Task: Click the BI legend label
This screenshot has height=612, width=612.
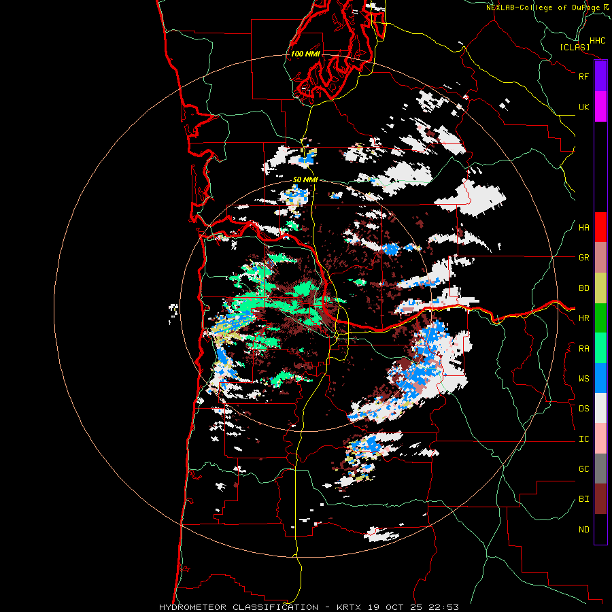Action: (x=583, y=499)
